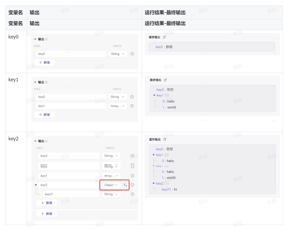This screenshot has height=229, width=288.
Task: Select '1 : world' in the key2 row result
Action: [x=168, y=178]
